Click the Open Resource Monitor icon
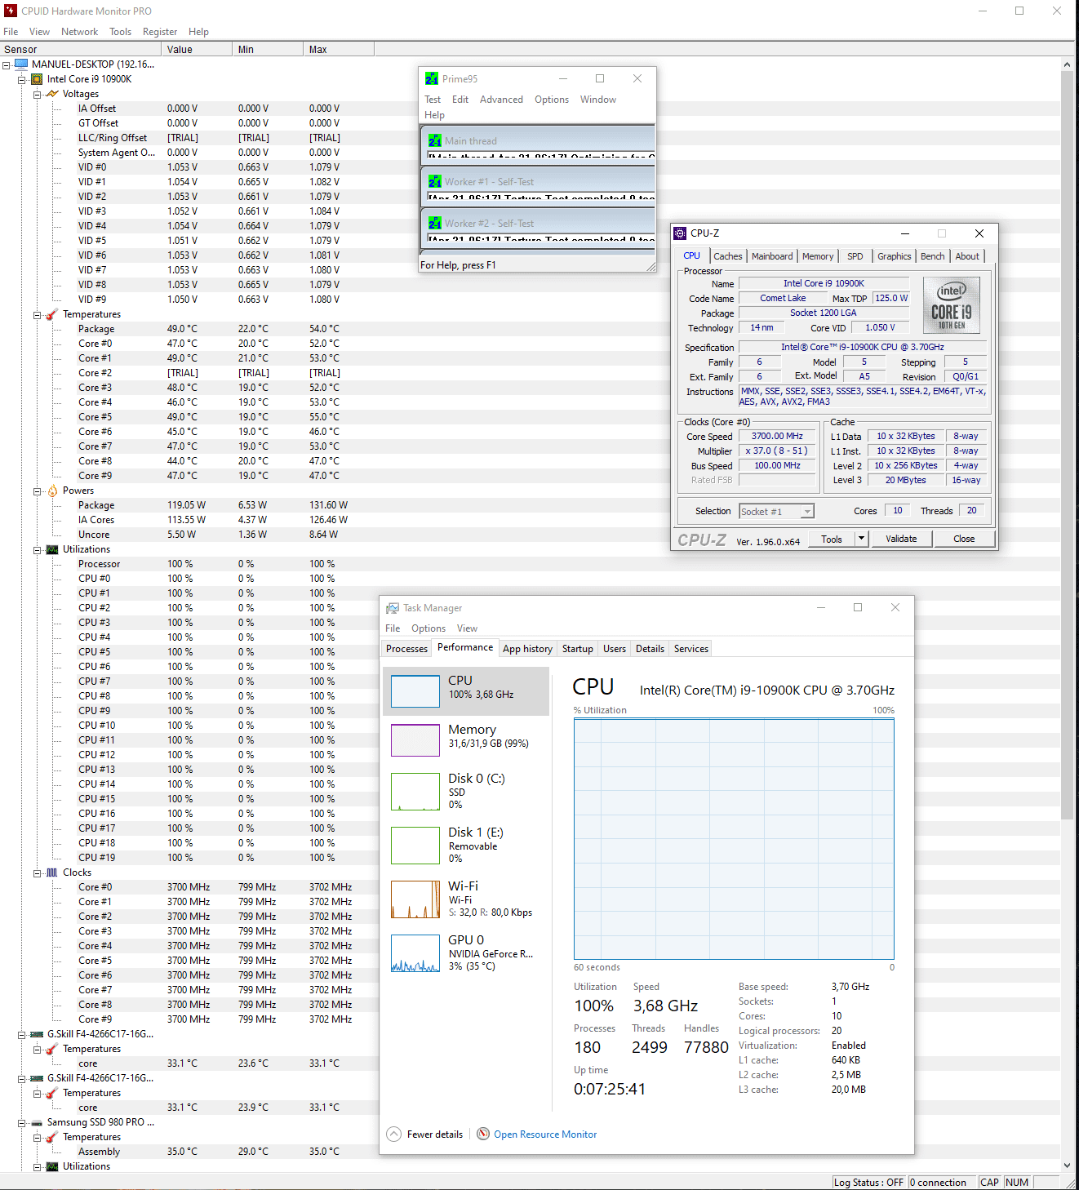Screen dimensions: 1079x1190 tap(483, 1134)
